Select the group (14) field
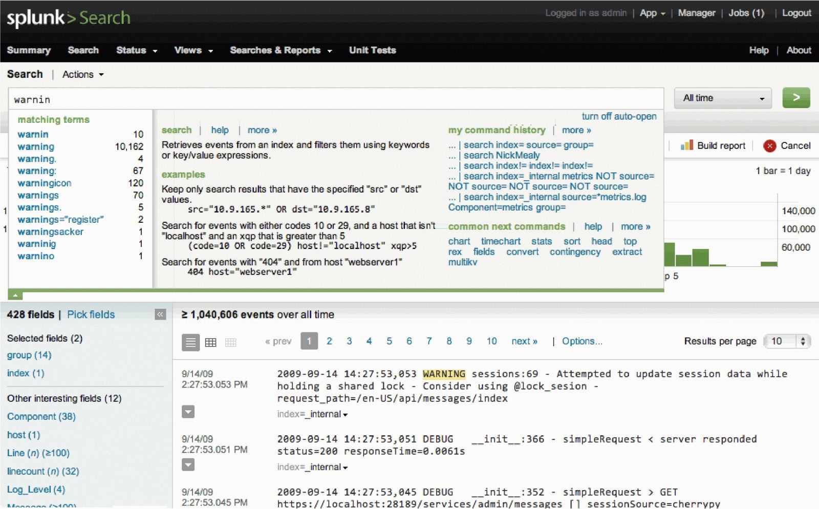The height and width of the screenshot is (509, 819). coord(29,355)
